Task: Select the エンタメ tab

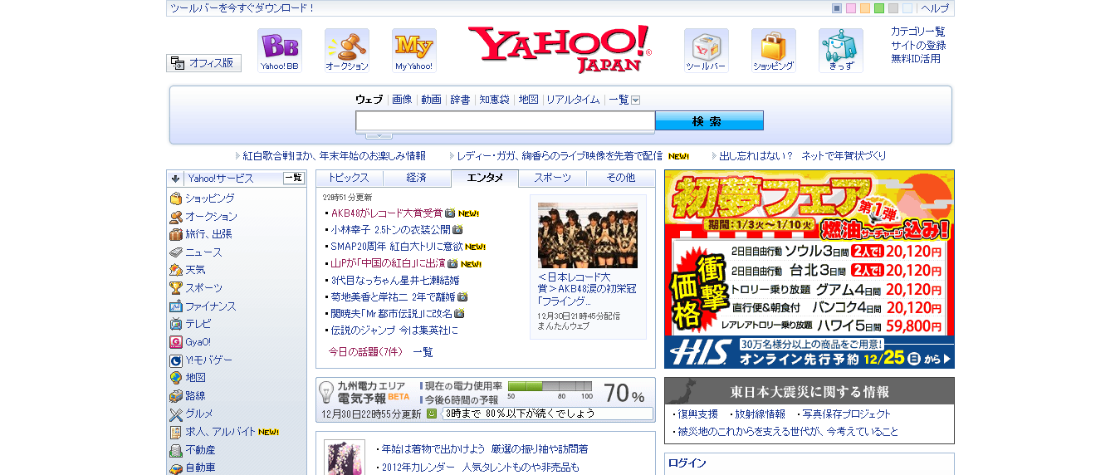Action: click(485, 178)
